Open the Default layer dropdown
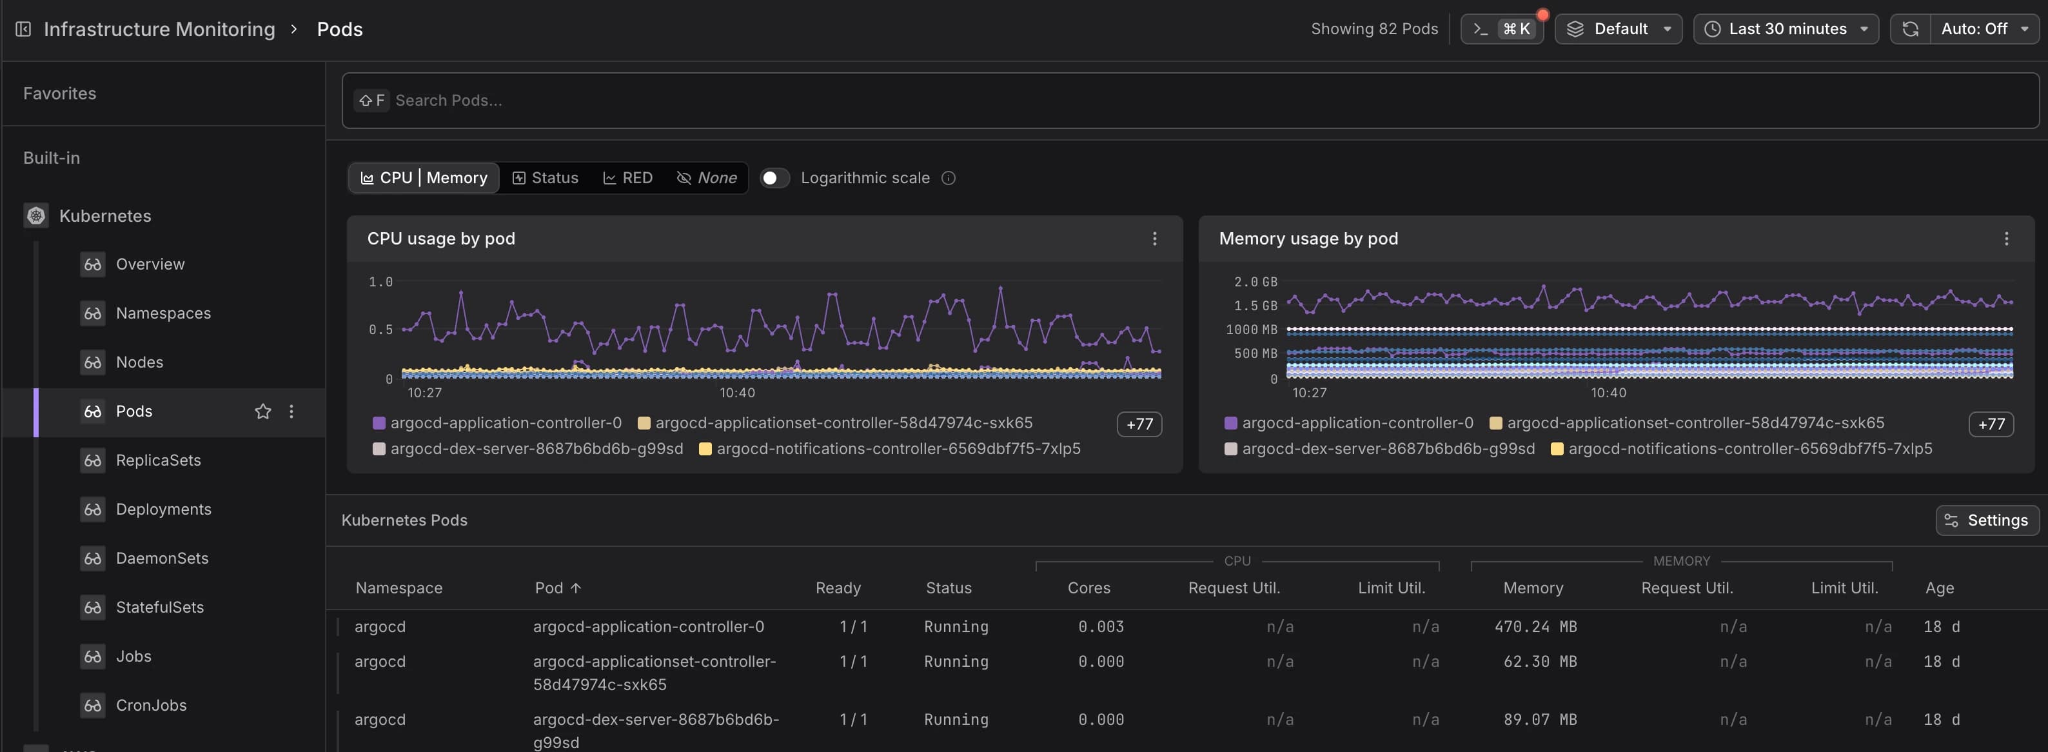Image resolution: width=2048 pixels, height=752 pixels. click(1618, 30)
